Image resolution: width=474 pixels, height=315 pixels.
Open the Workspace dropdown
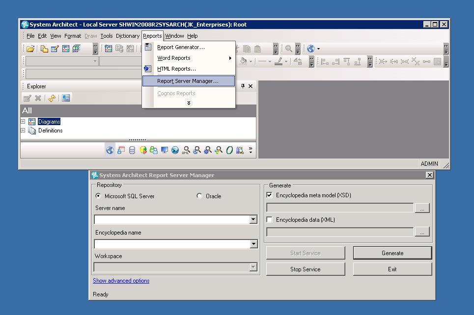[x=253, y=267]
